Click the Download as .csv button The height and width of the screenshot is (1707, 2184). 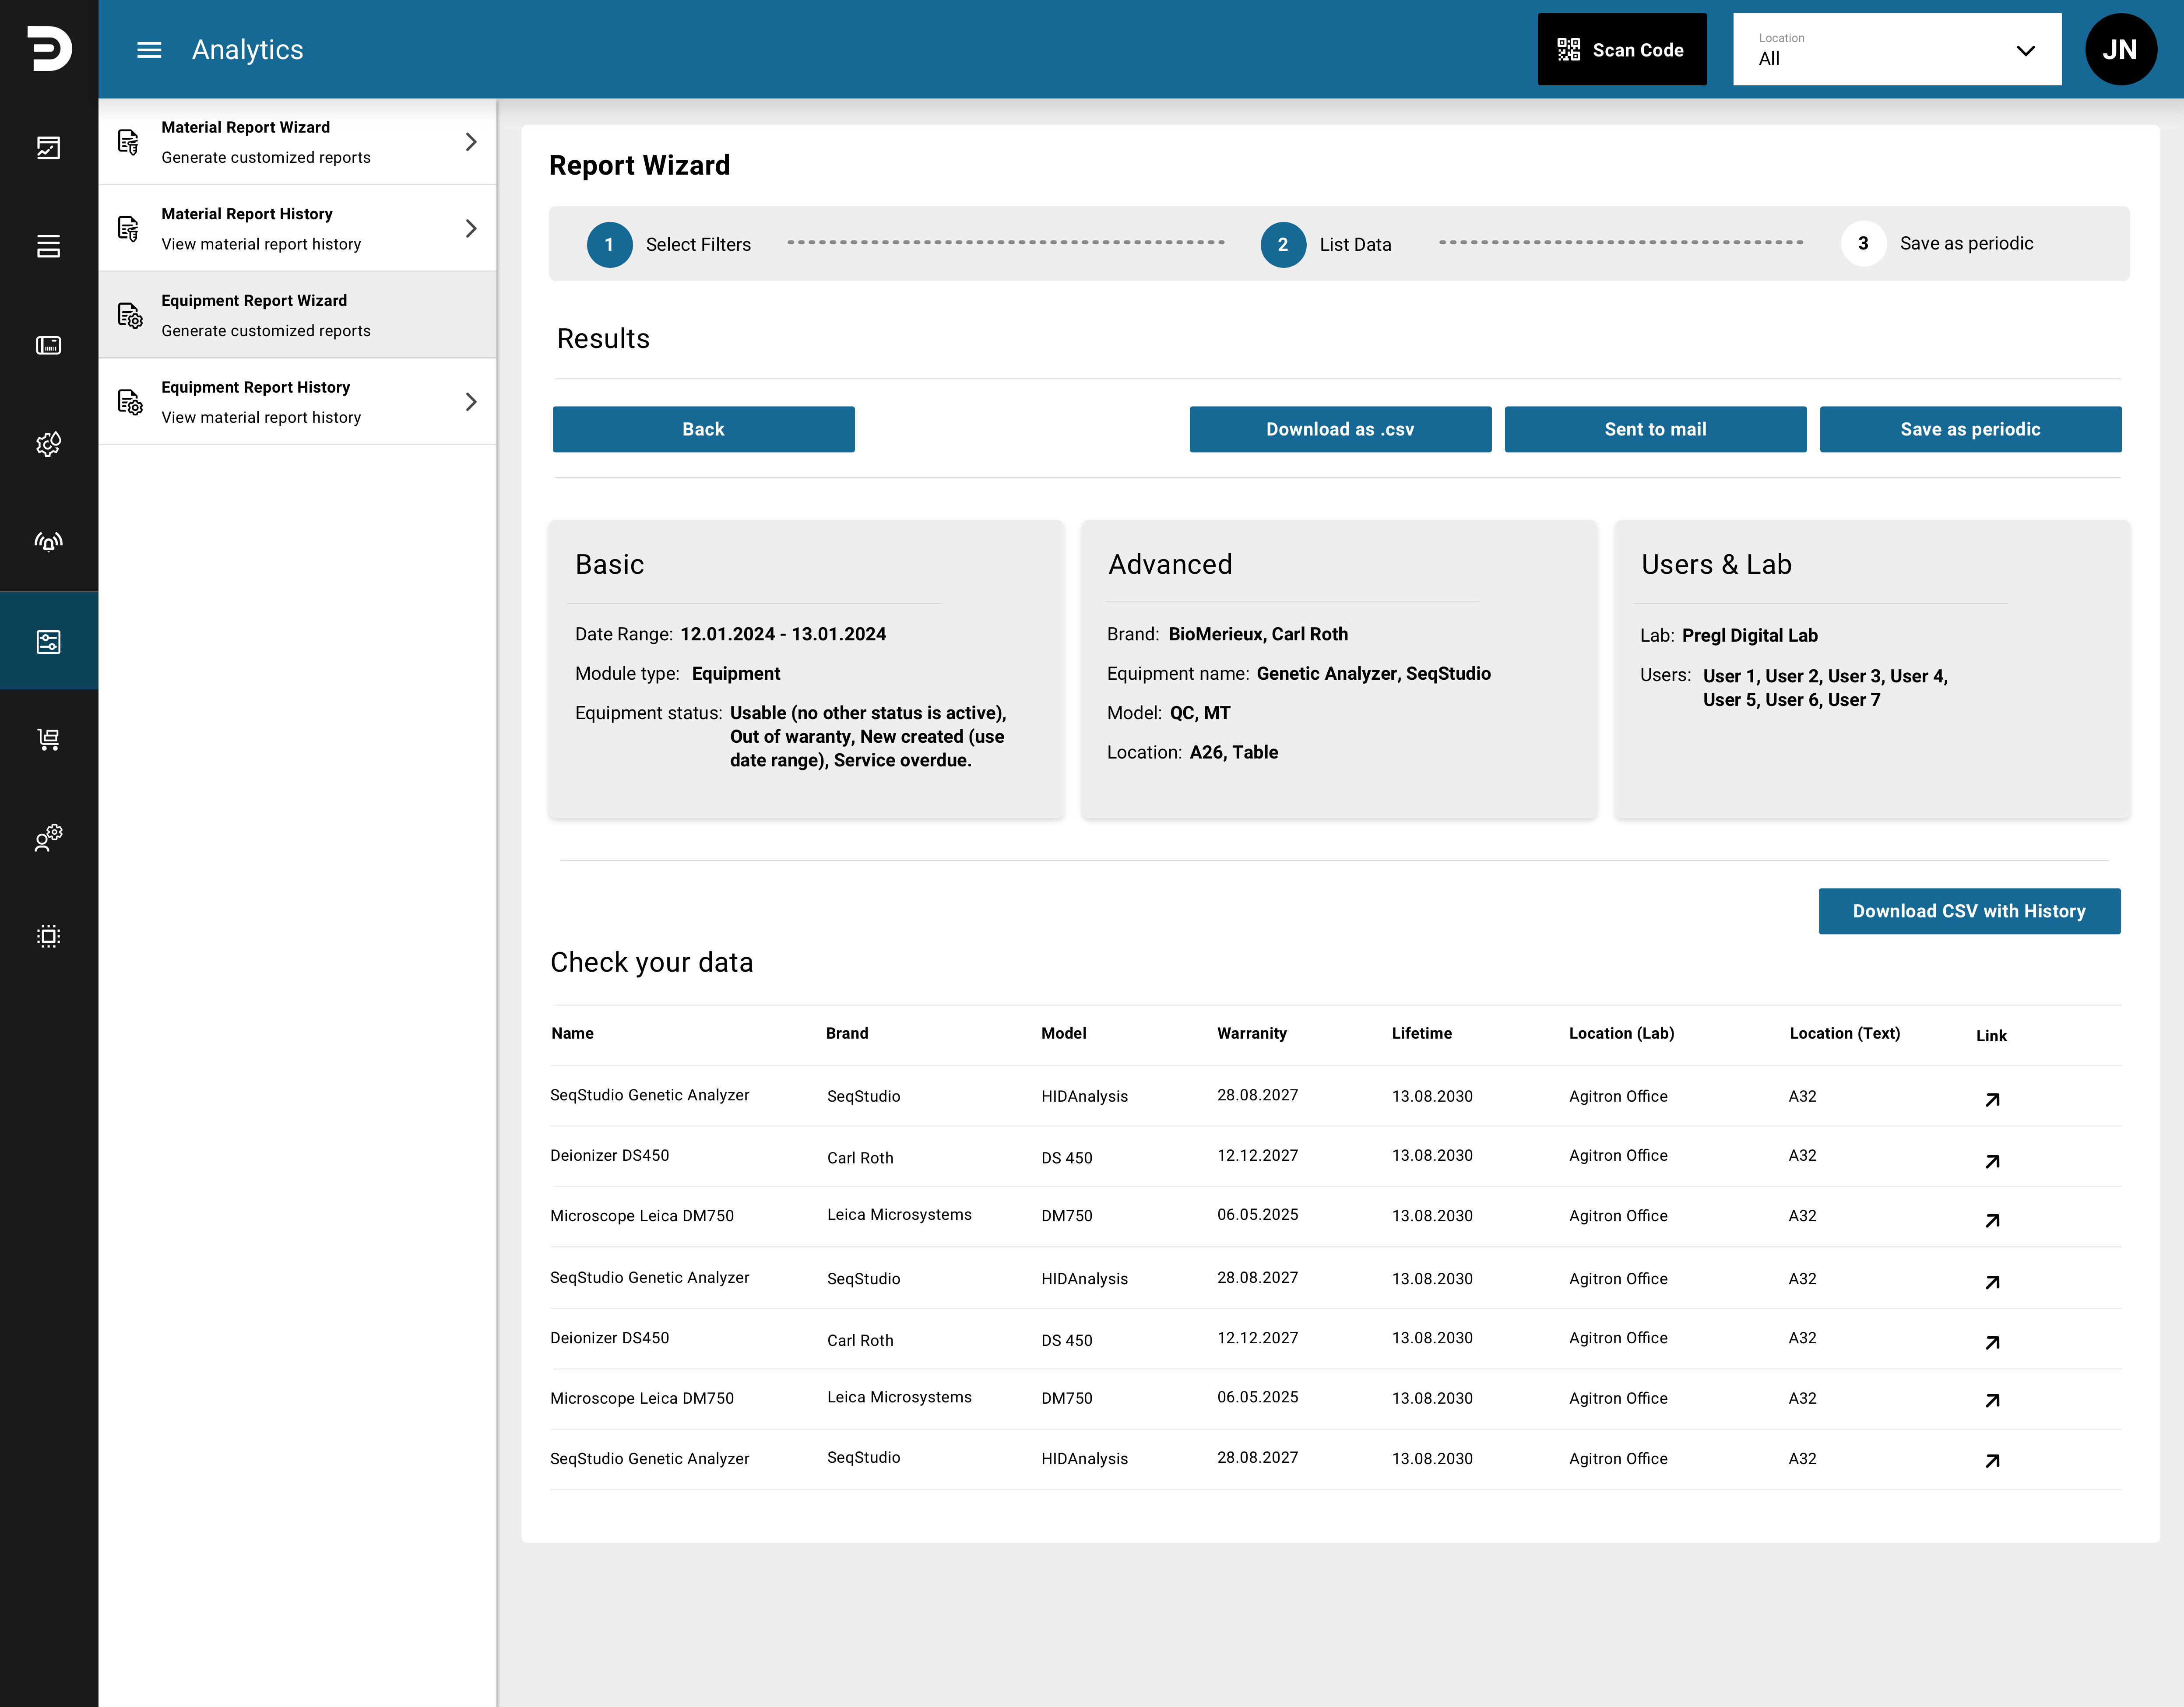[1340, 429]
